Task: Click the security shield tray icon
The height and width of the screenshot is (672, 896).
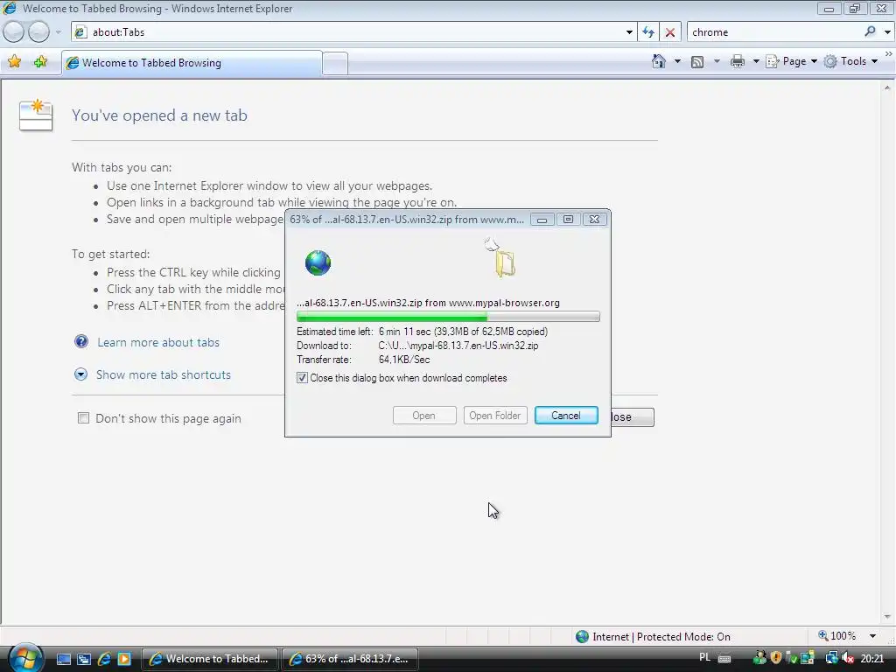Action: click(x=775, y=658)
